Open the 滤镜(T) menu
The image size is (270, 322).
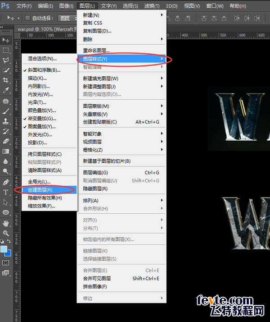point(152,6)
